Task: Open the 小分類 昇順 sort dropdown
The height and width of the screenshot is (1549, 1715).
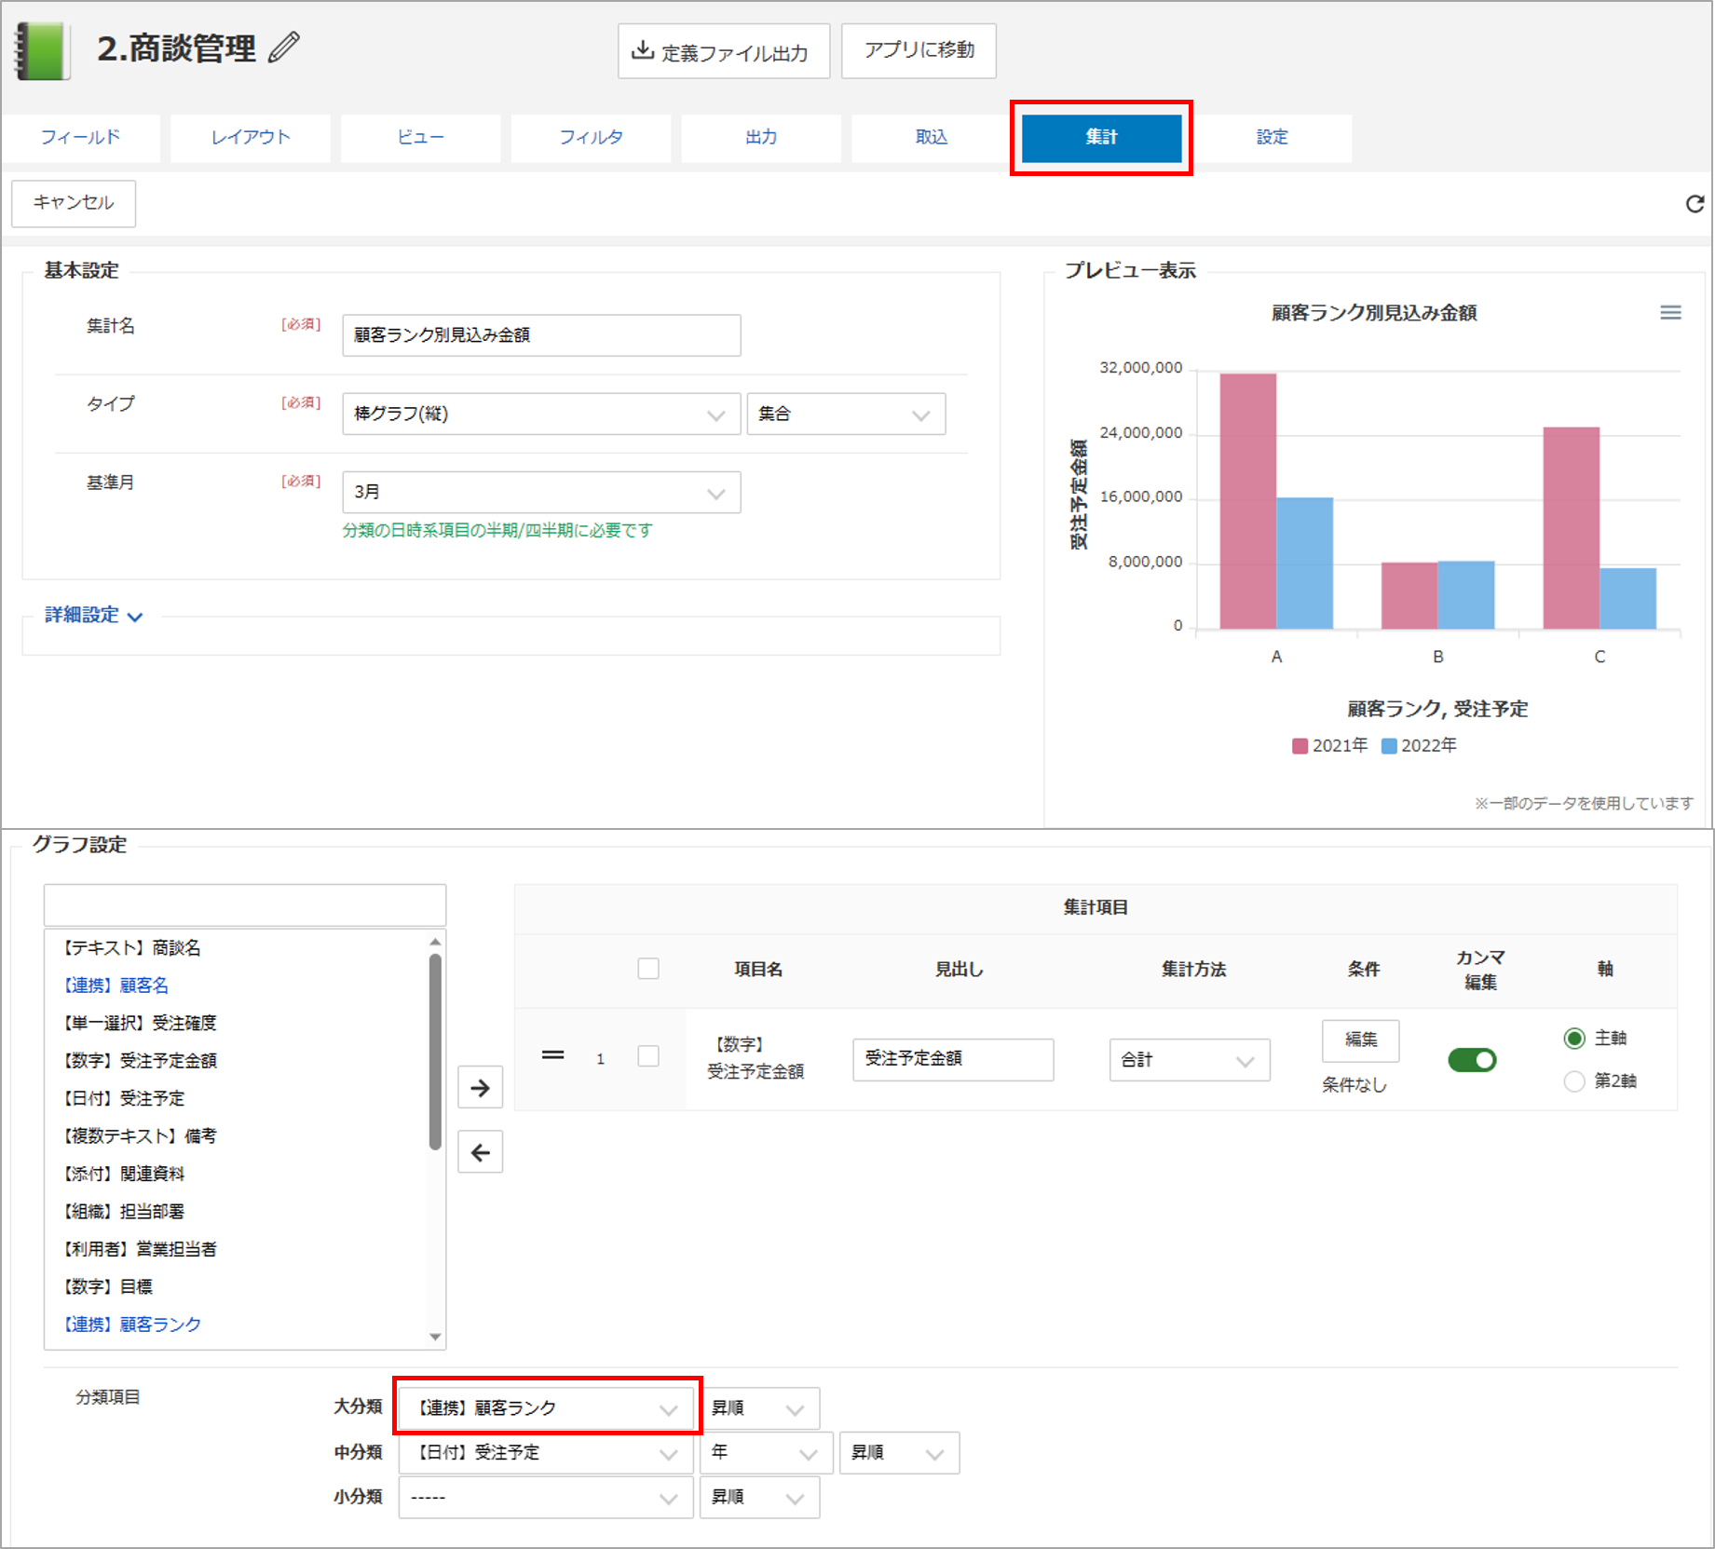Action: click(759, 1498)
